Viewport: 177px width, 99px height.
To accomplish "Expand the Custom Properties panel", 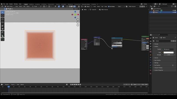I will tap(158, 70).
